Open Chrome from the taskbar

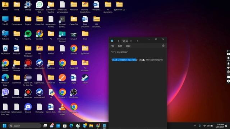click(x=98, y=126)
